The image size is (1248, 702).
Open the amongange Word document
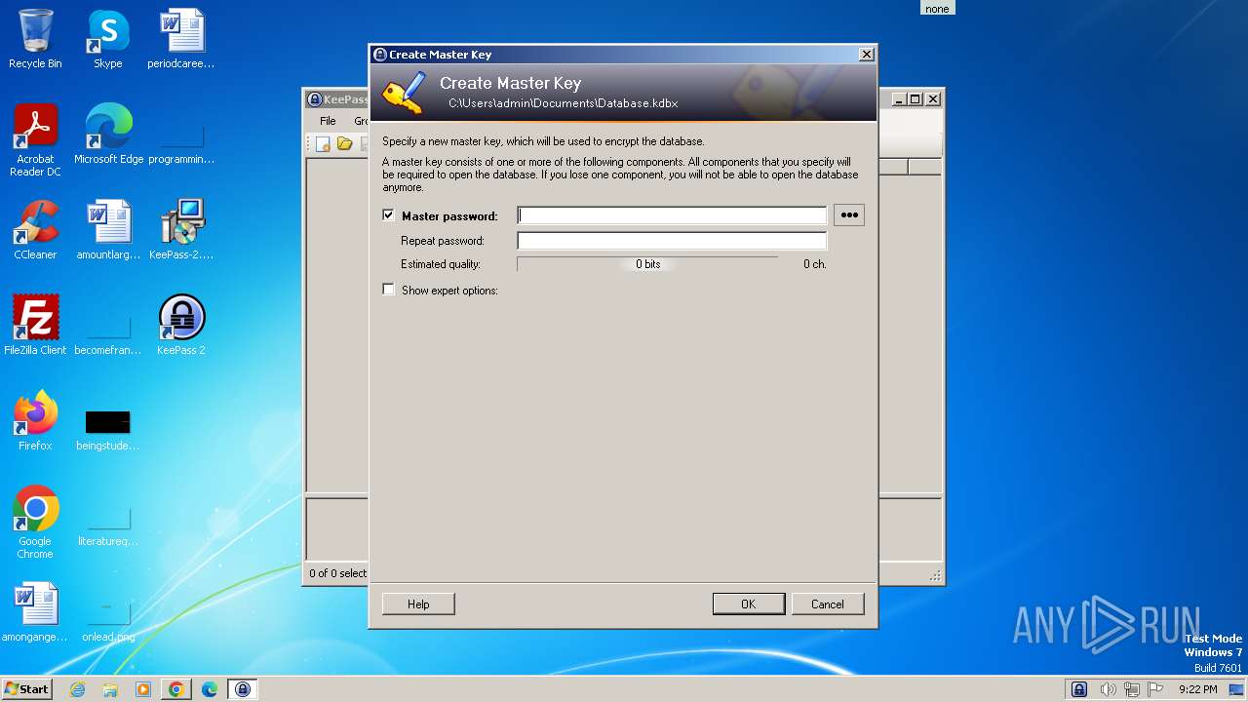[x=35, y=612]
